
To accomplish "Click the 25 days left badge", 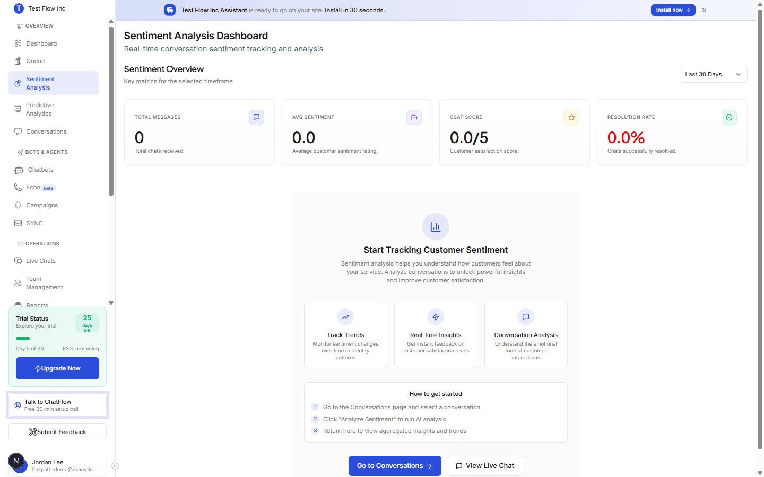I will point(87,323).
